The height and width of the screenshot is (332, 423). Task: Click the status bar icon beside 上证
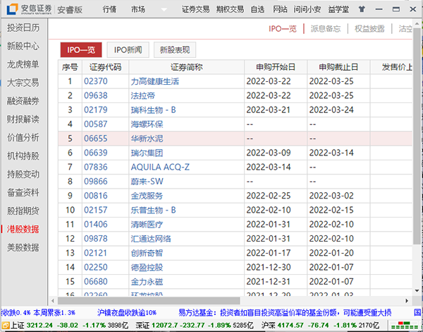pyautogui.click(x=6, y=325)
